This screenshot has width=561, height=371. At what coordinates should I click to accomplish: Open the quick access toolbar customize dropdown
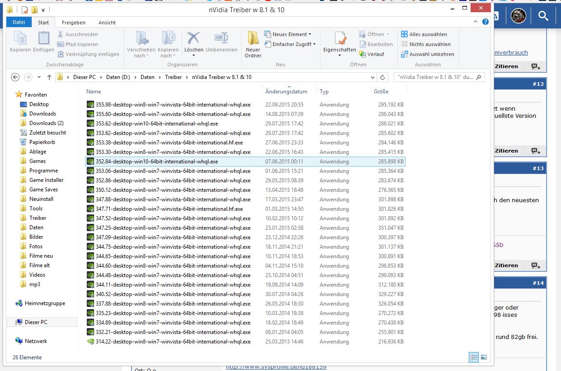click(43, 10)
